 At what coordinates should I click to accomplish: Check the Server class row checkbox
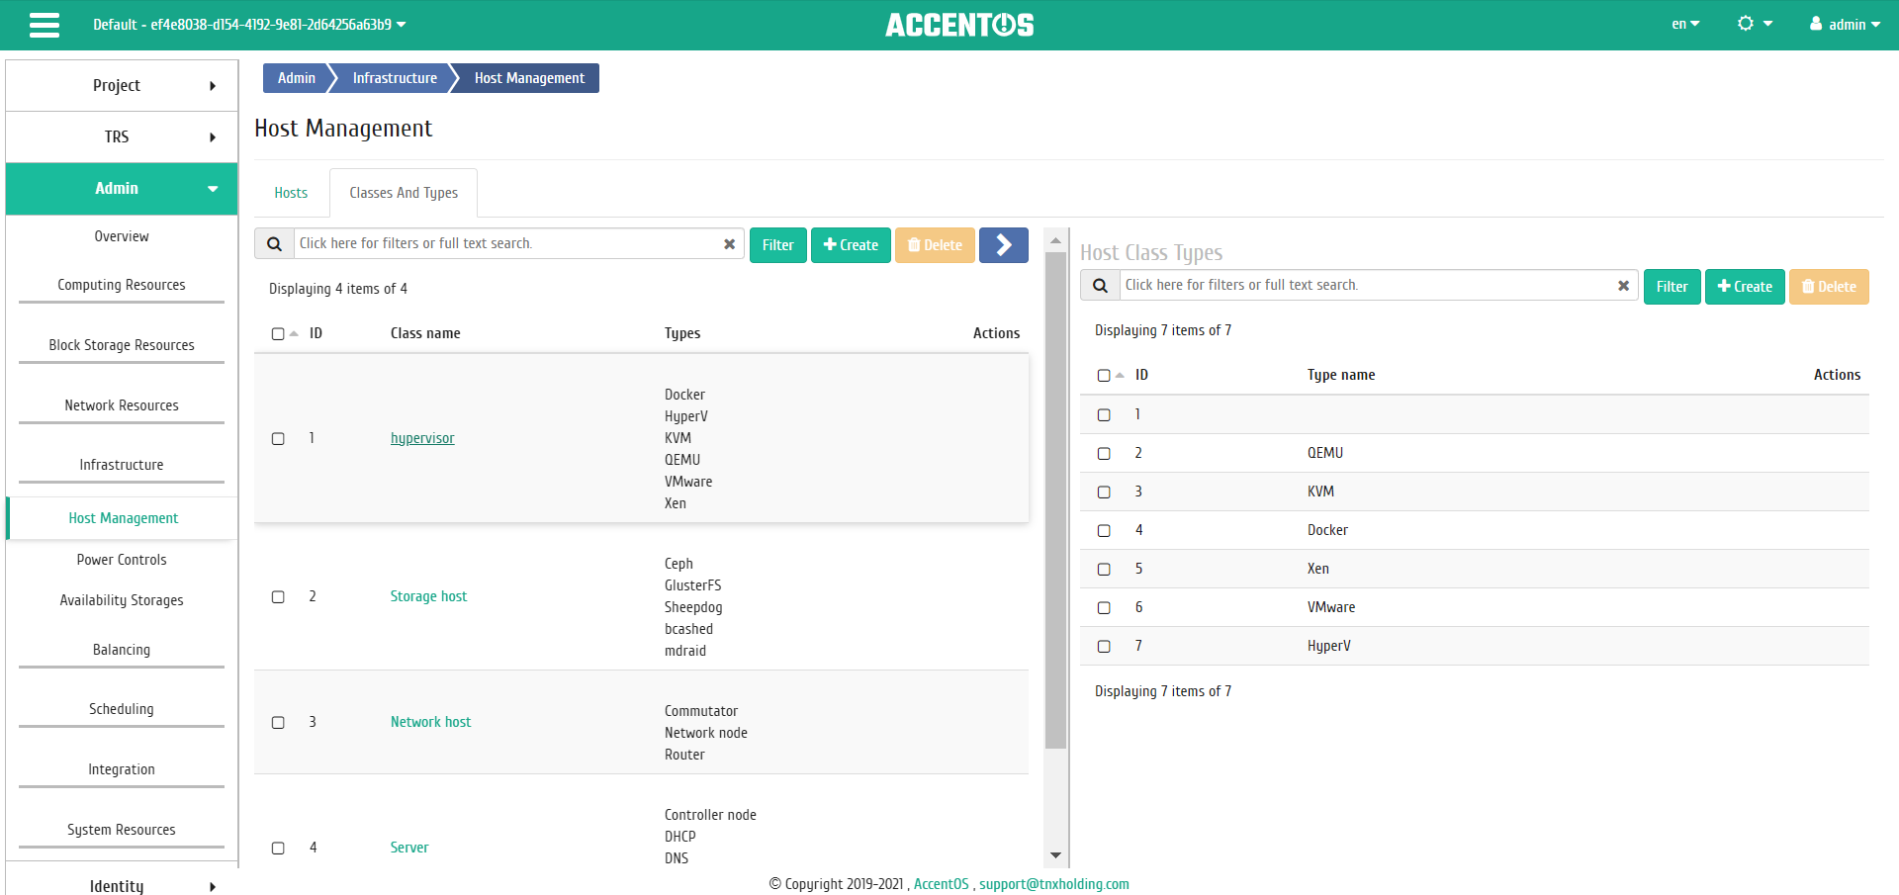(x=278, y=849)
